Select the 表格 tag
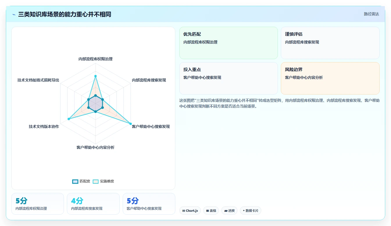Viewport: 391px width, 226px height. pos(211,211)
